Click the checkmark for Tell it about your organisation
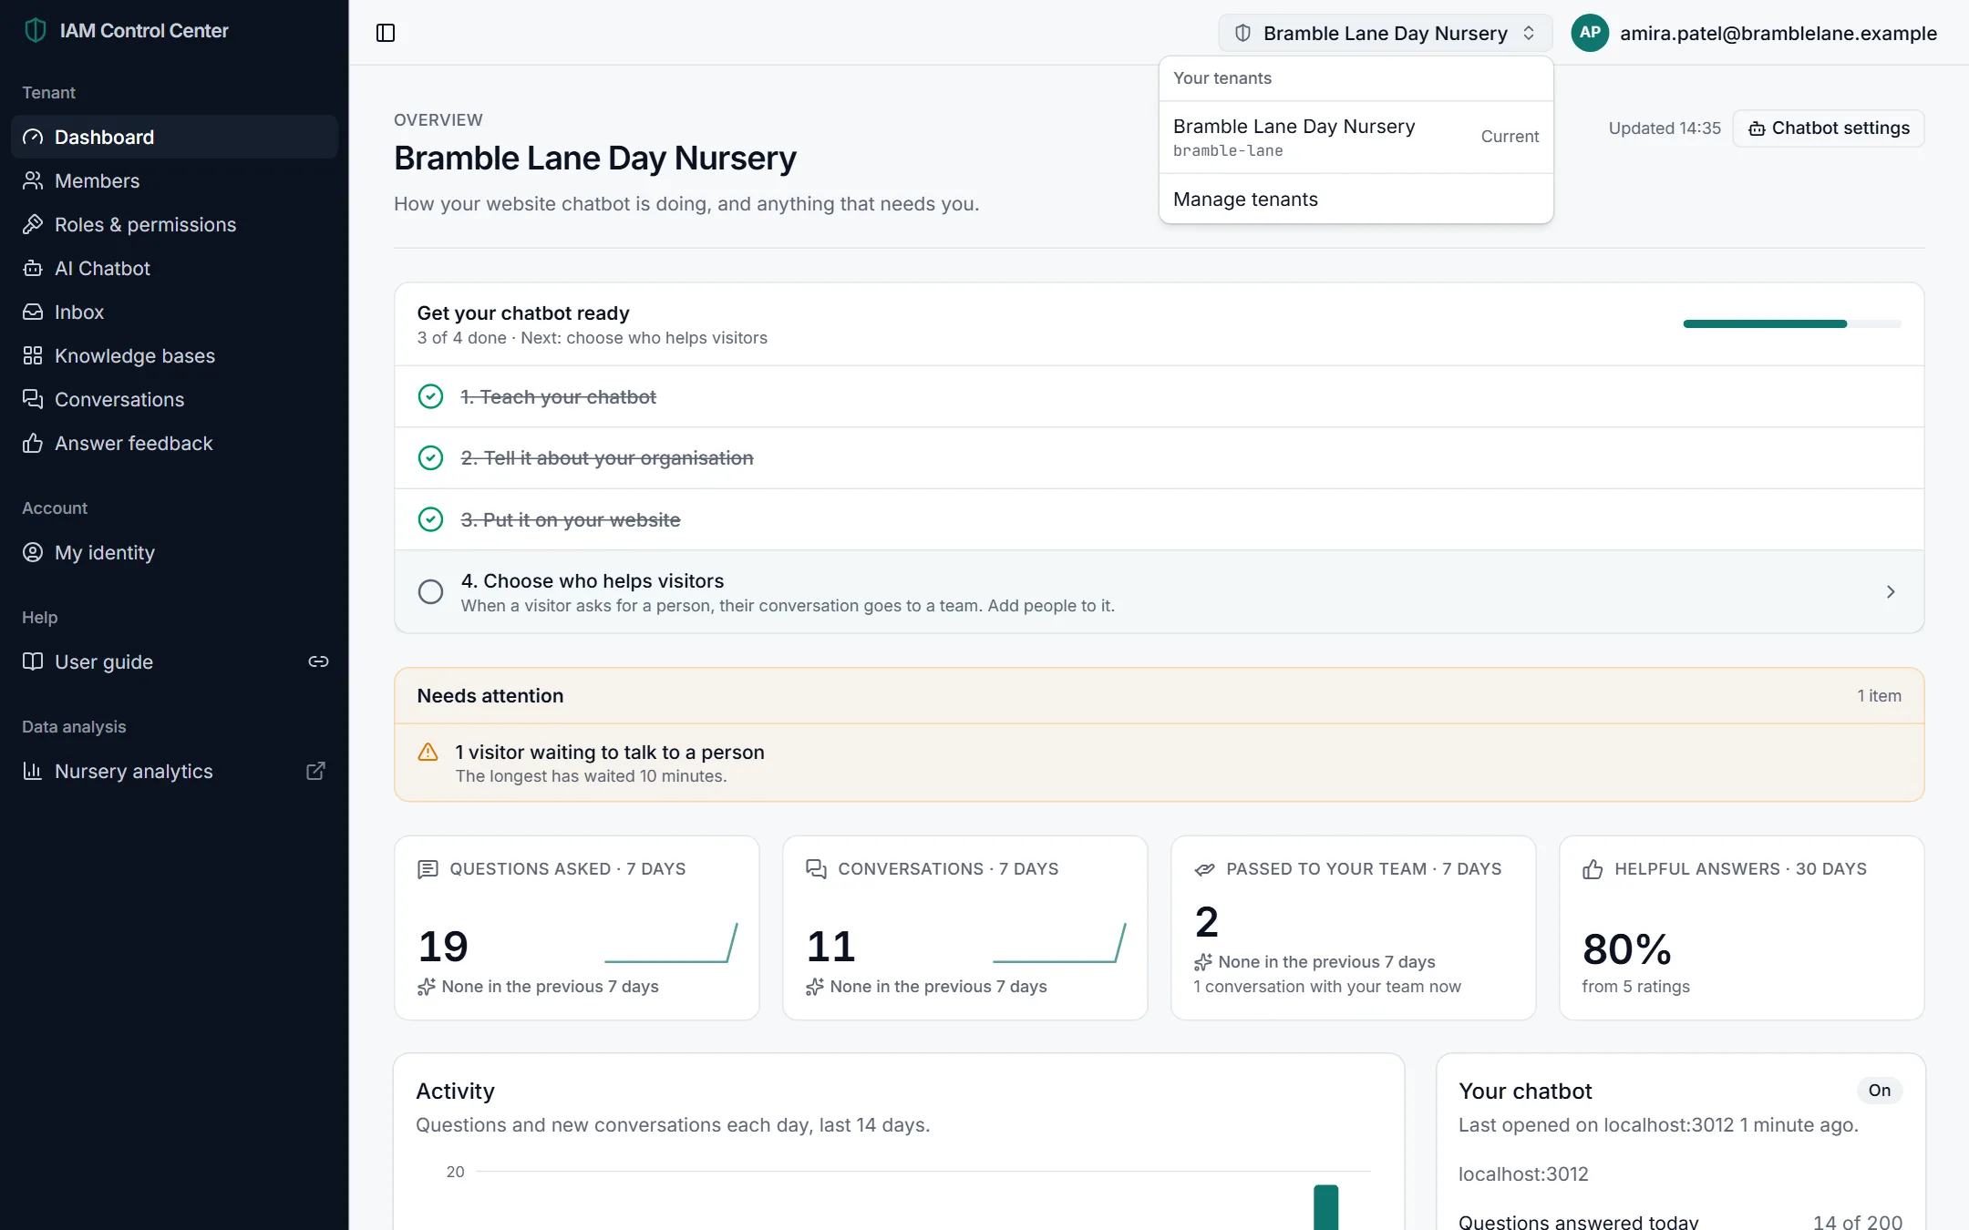Viewport: 1969px width, 1230px height. click(430, 457)
